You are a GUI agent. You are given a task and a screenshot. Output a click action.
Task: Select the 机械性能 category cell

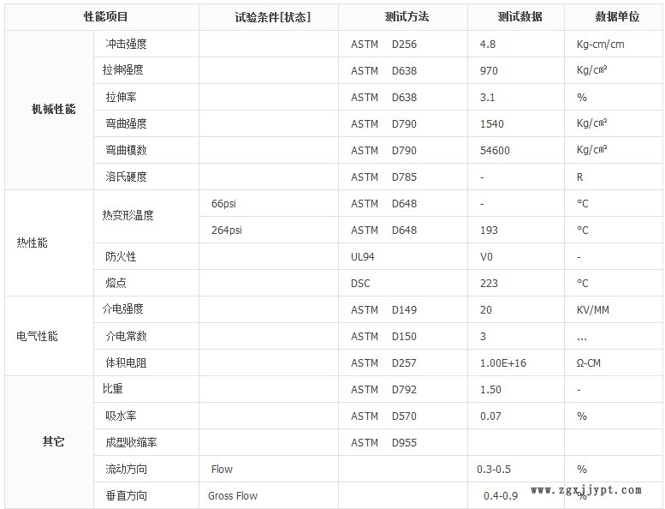tap(53, 110)
